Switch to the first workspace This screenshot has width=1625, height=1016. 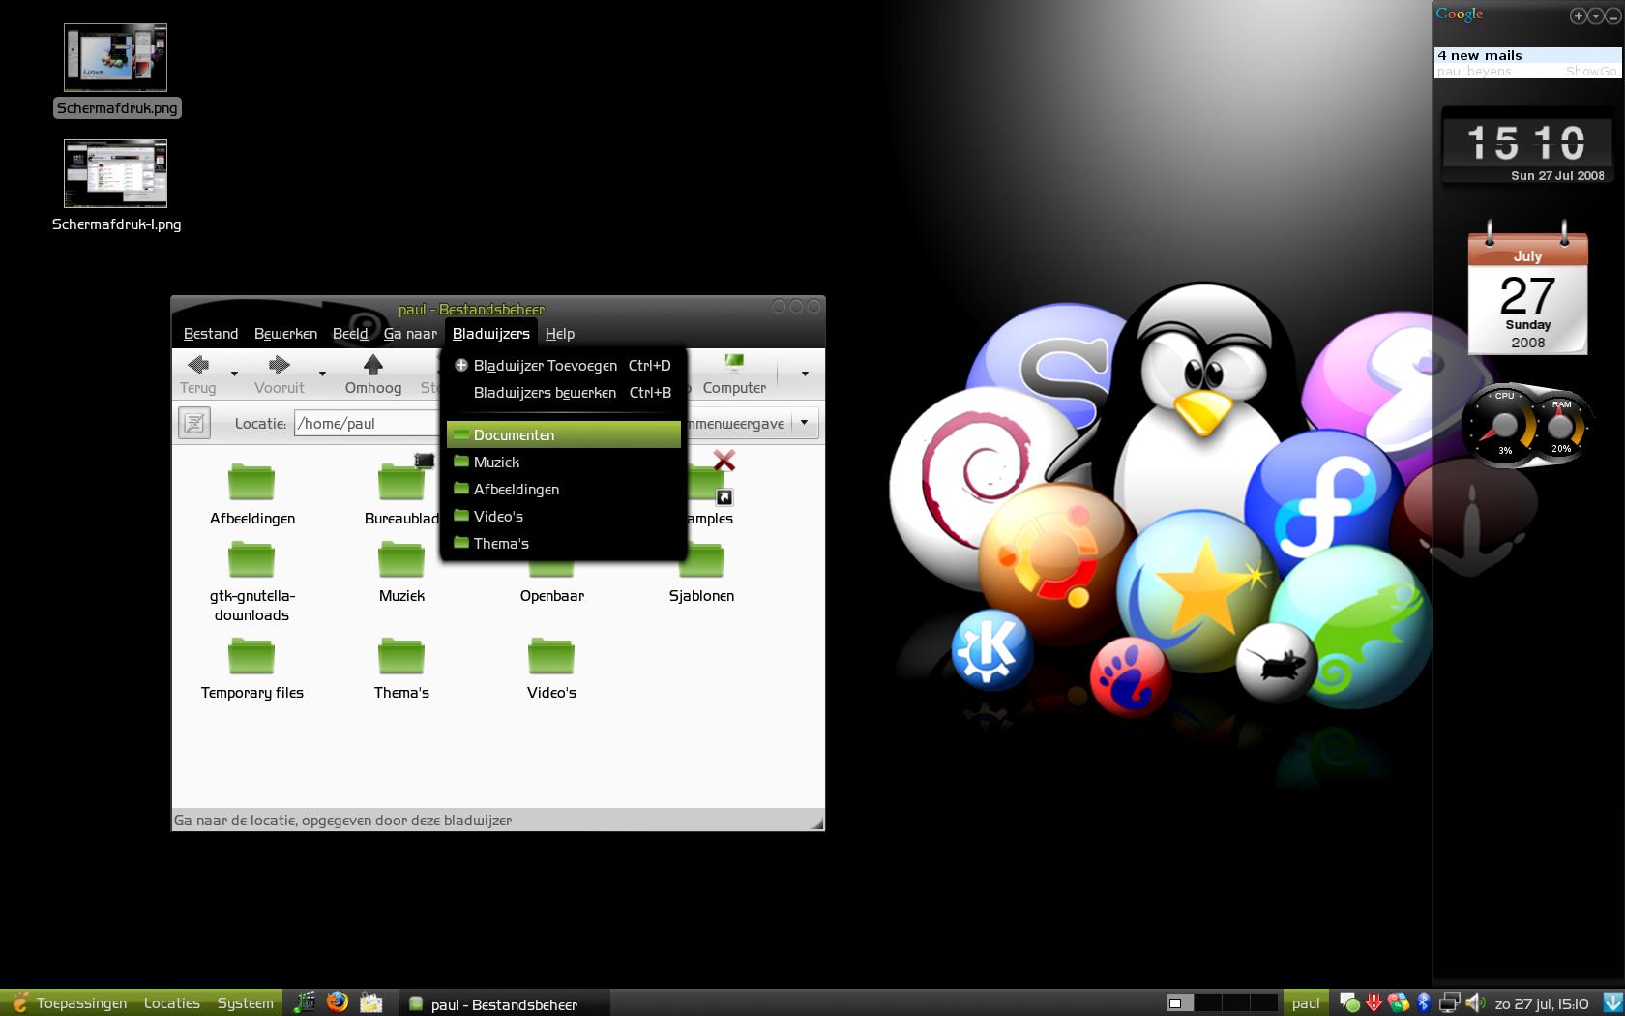point(1179,1003)
